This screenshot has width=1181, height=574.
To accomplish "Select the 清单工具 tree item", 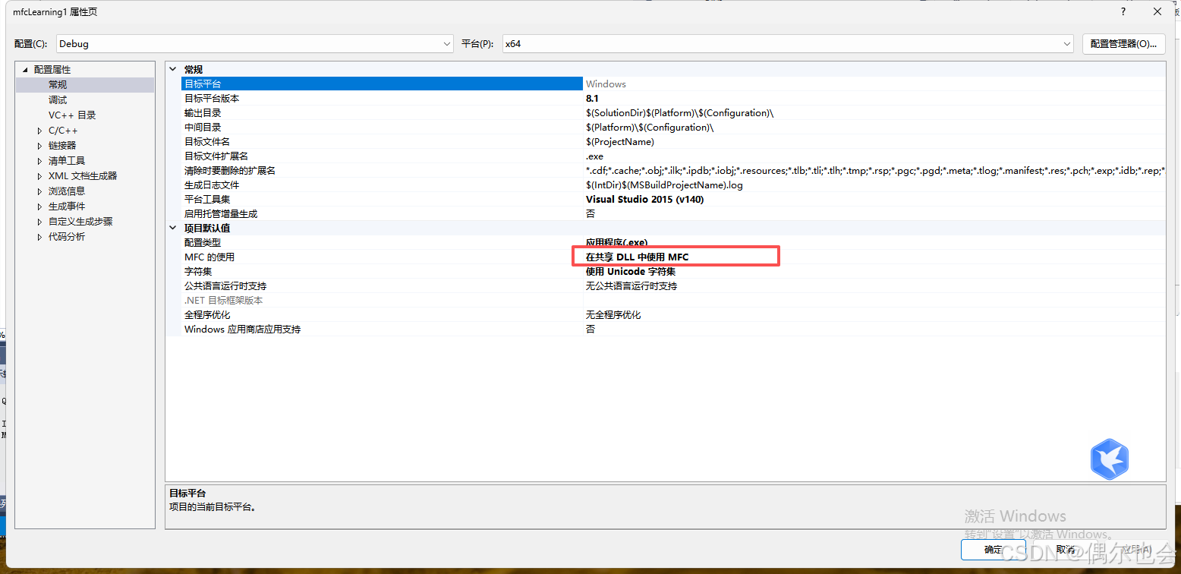I will pos(67,161).
